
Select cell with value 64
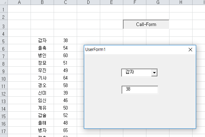65,78
